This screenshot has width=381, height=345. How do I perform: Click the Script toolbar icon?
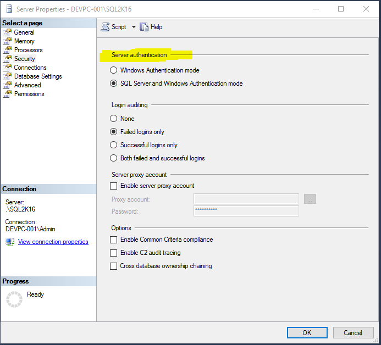tap(105, 27)
